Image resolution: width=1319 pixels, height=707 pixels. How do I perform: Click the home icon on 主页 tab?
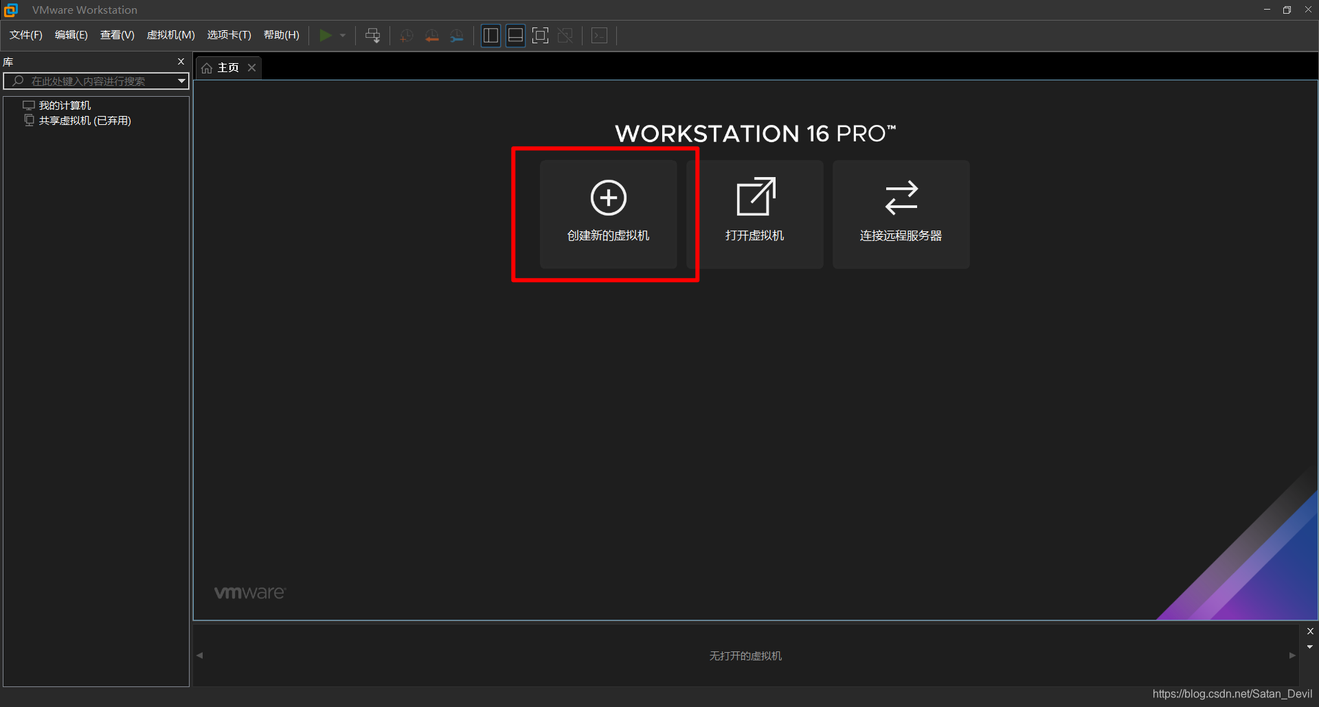207,68
